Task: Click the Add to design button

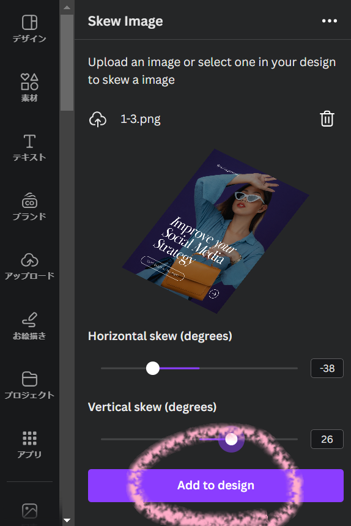Action: point(216,486)
